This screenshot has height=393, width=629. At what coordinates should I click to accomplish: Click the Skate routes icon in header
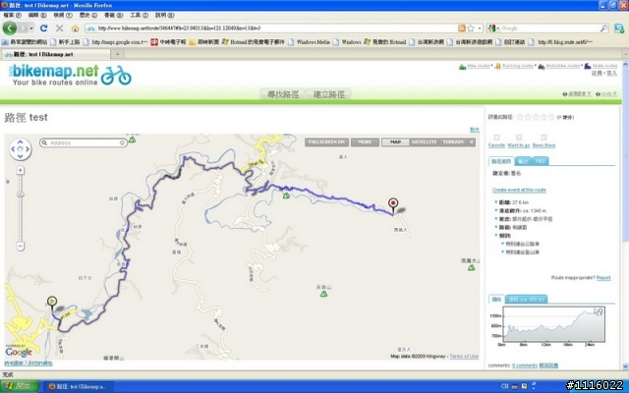point(588,66)
